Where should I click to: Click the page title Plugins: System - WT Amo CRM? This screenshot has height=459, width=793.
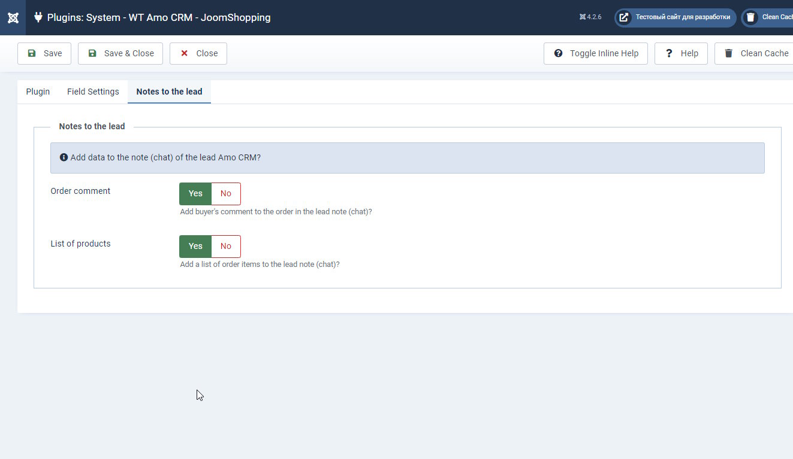[x=159, y=17]
